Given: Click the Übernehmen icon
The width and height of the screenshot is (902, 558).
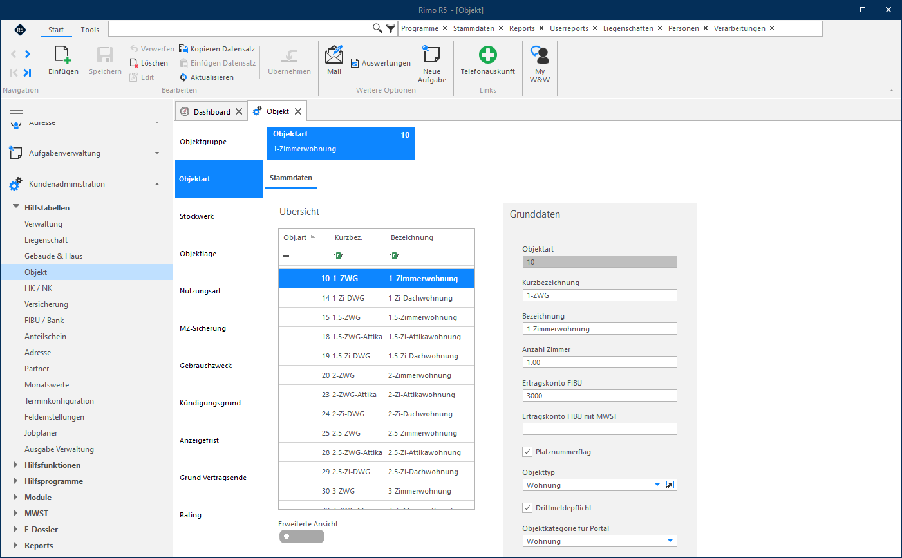Looking at the screenshot, I should click(x=289, y=56).
